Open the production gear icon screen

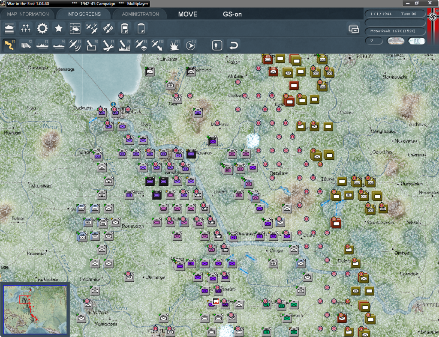(x=42, y=28)
